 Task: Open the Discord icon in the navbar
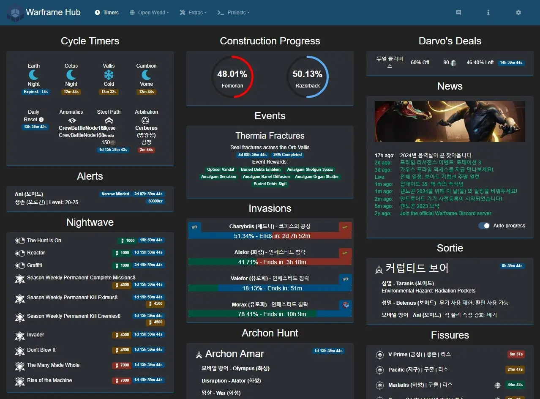pos(458,13)
